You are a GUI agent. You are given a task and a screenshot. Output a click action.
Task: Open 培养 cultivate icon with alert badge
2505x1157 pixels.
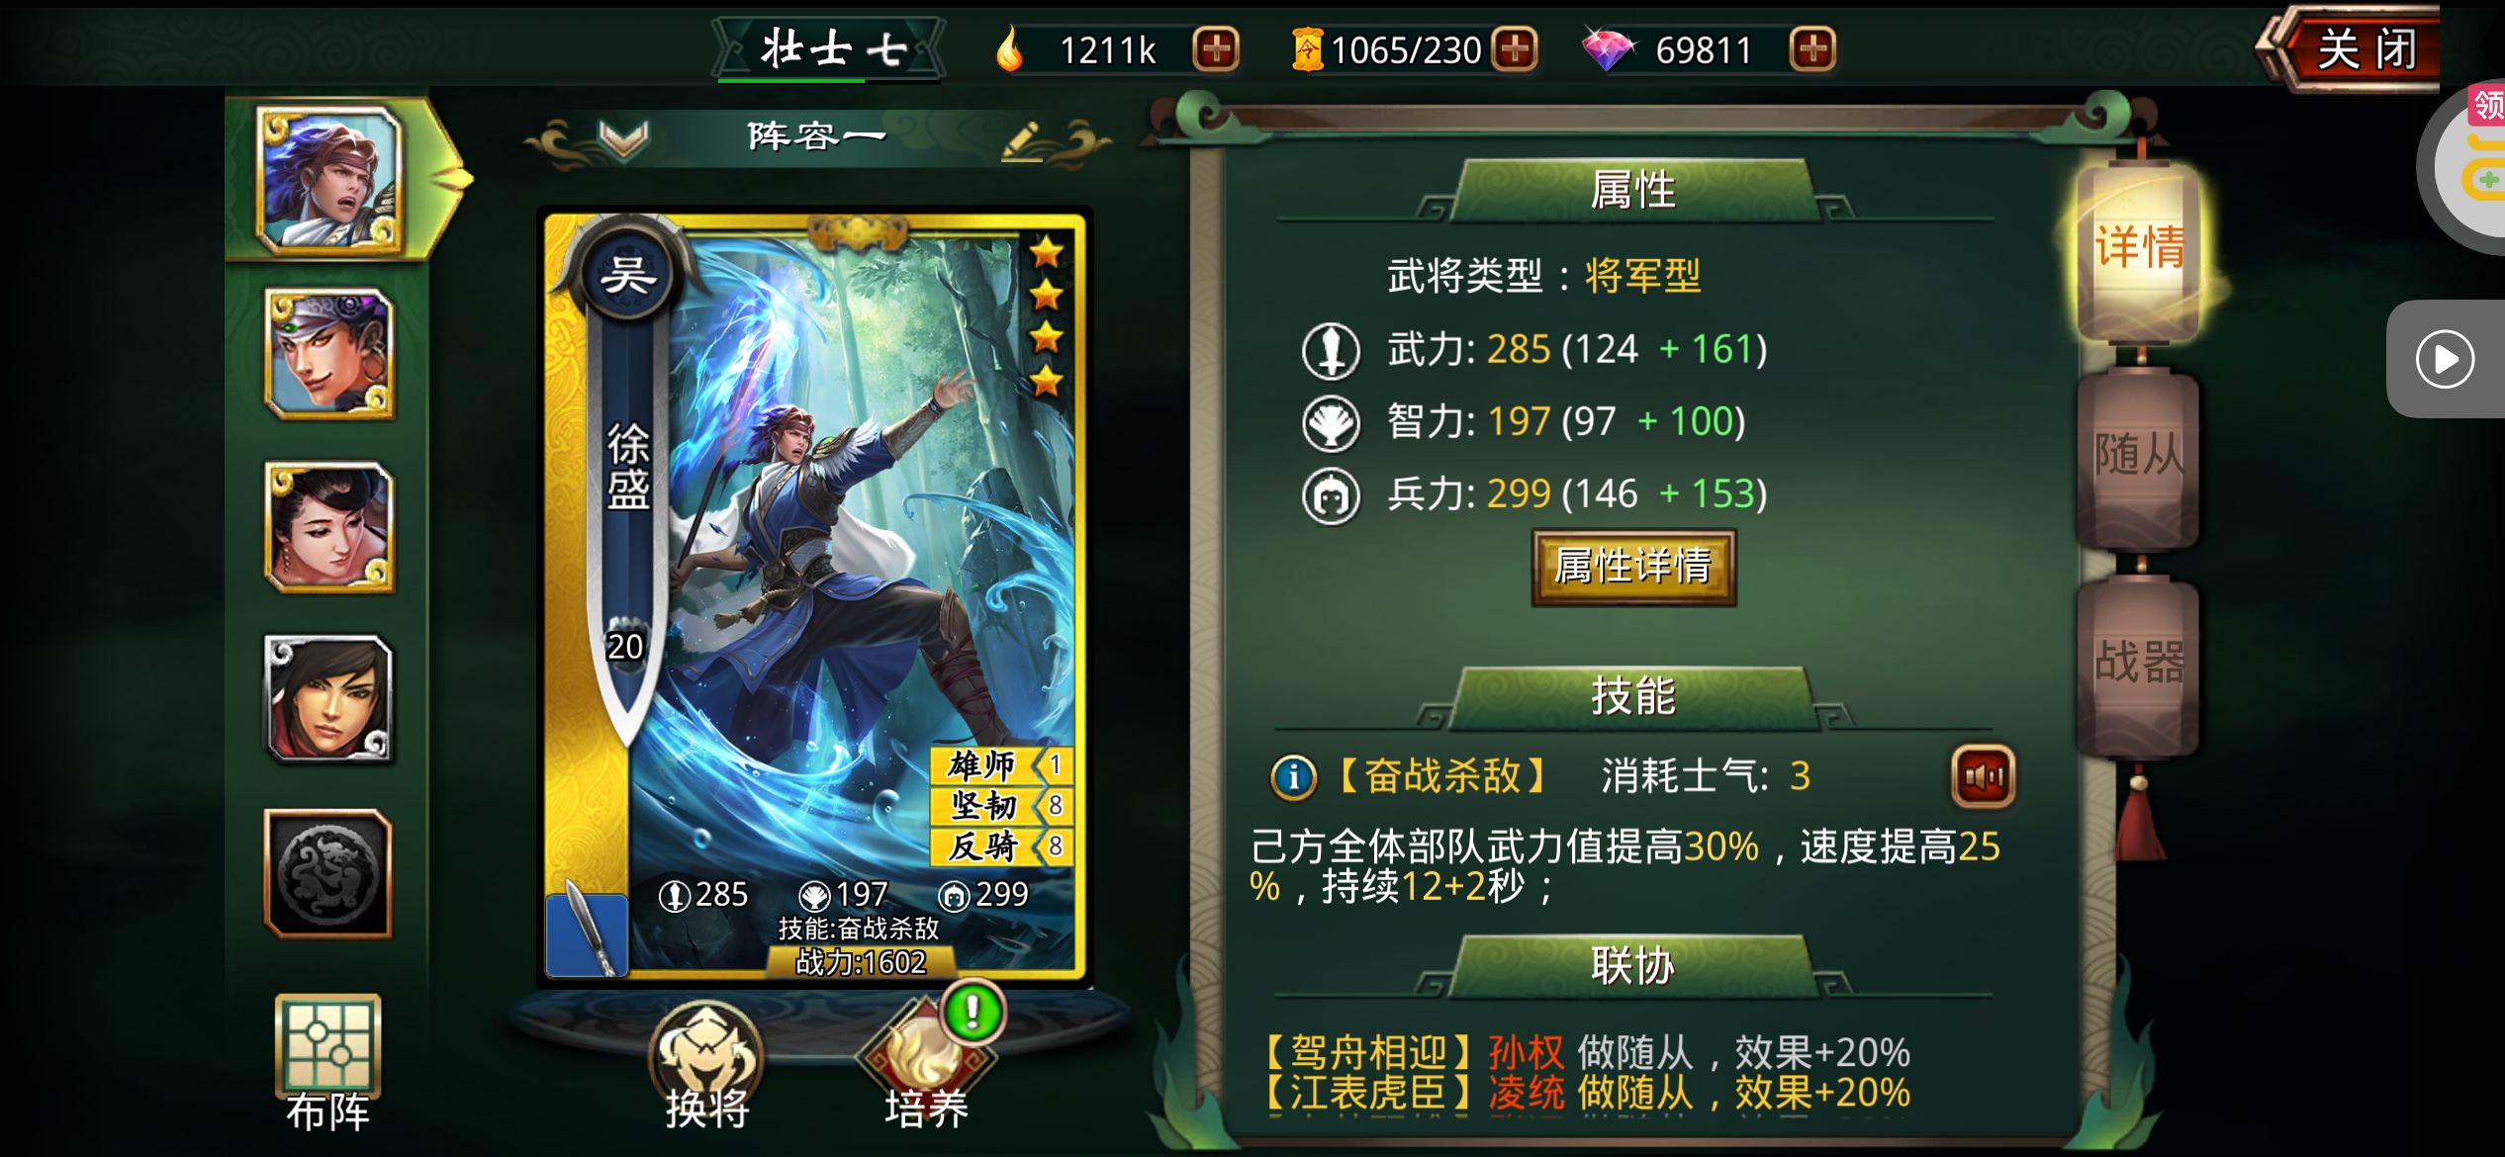(927, 1063)
